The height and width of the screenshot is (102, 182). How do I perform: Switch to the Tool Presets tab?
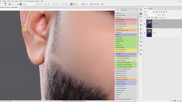124,10
